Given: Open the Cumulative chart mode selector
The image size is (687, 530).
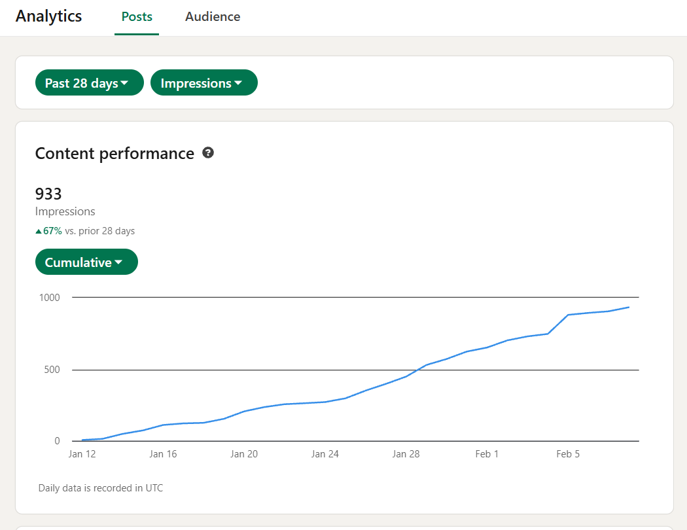Looking at the screenshot, I should pos(86,262).
